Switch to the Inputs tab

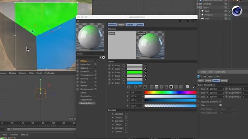130,25
